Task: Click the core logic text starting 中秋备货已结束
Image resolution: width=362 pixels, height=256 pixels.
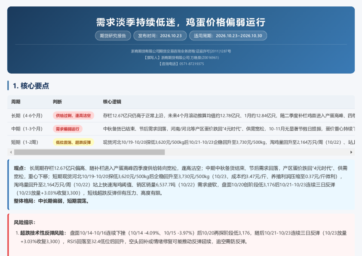Action: pos(229,129)
